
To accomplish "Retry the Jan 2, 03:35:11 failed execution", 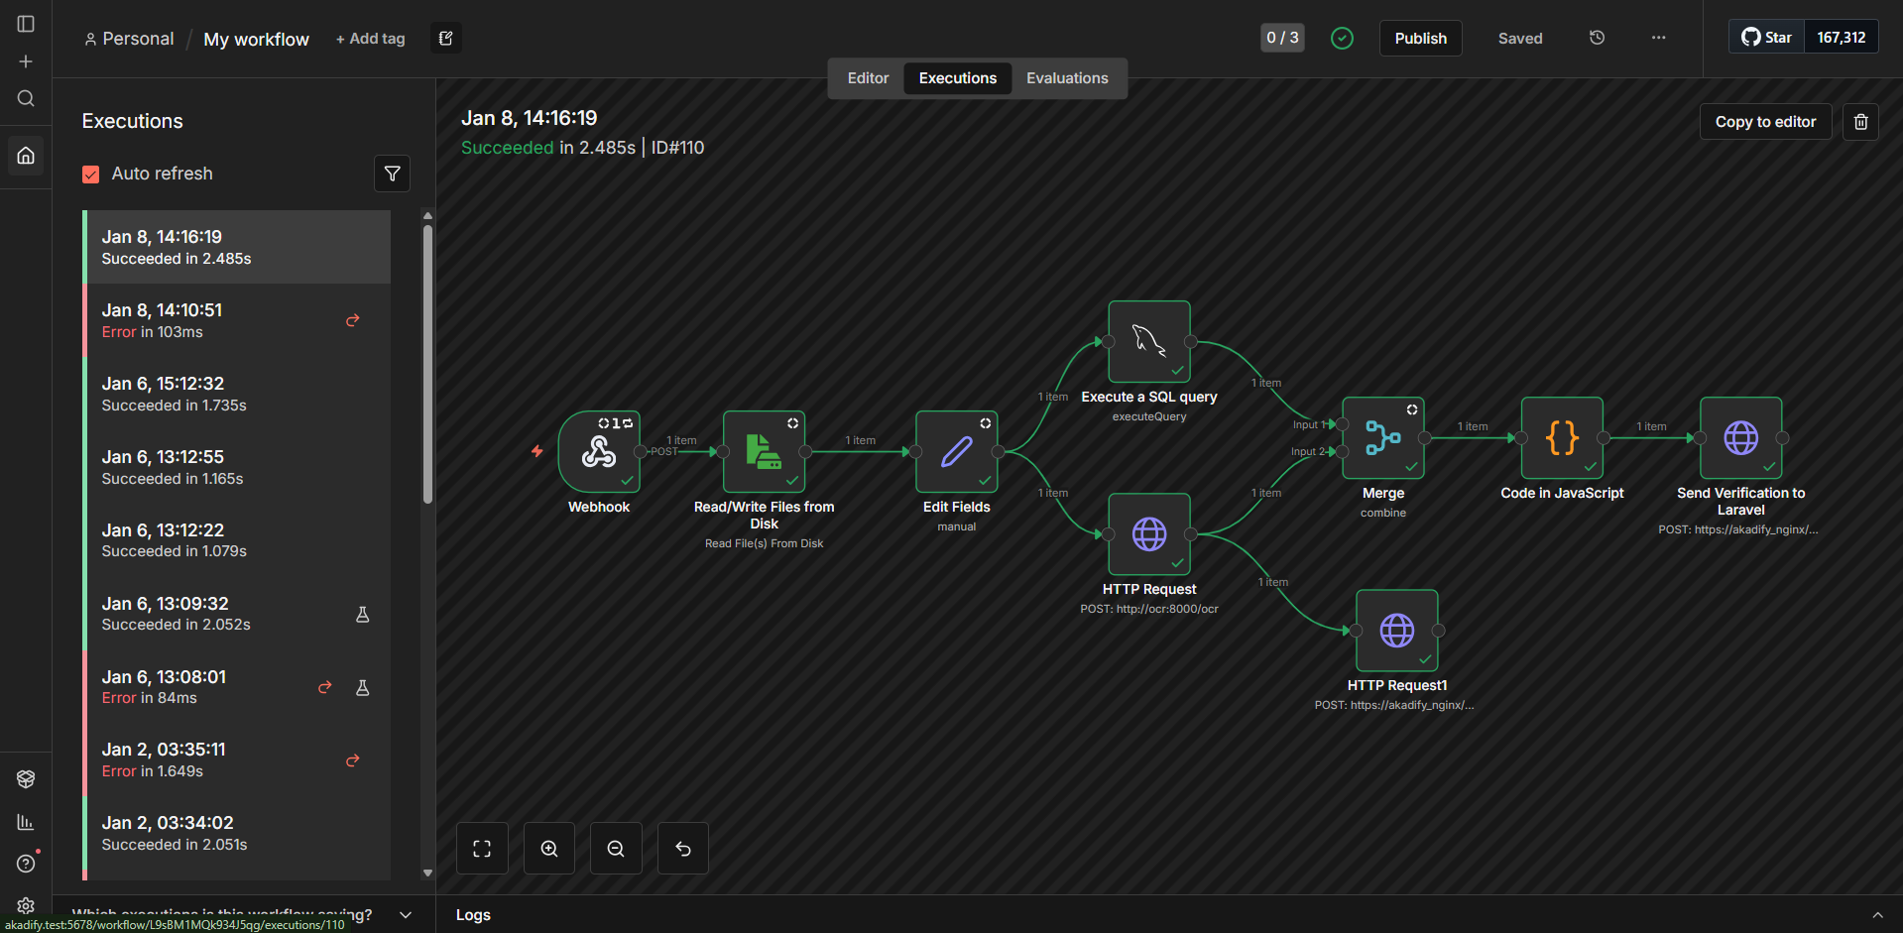I will pos(353,760).
